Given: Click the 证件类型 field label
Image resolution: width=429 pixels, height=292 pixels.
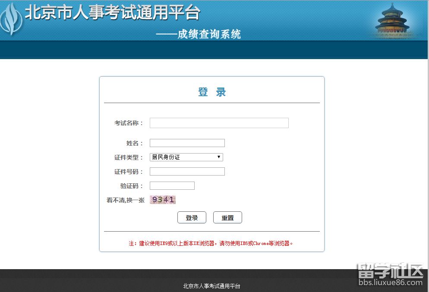Looking at the screenshot, I should click(x=128, y=157).
